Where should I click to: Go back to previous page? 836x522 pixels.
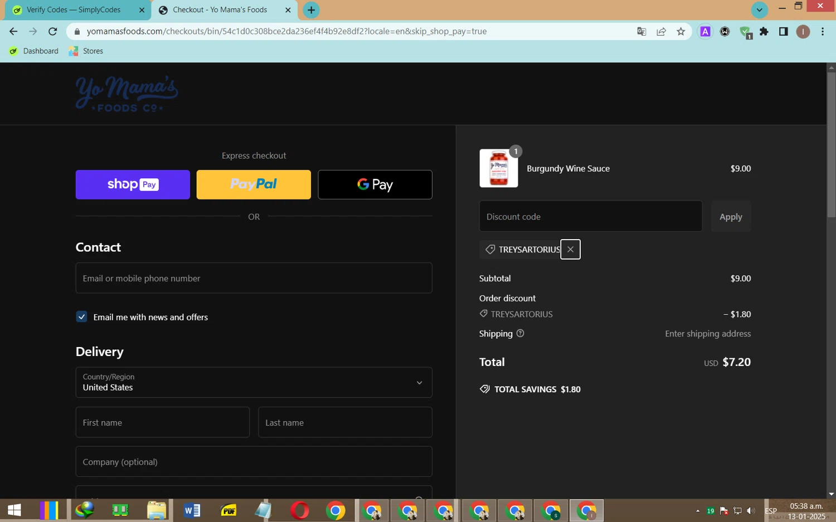(x=13, y=31)
